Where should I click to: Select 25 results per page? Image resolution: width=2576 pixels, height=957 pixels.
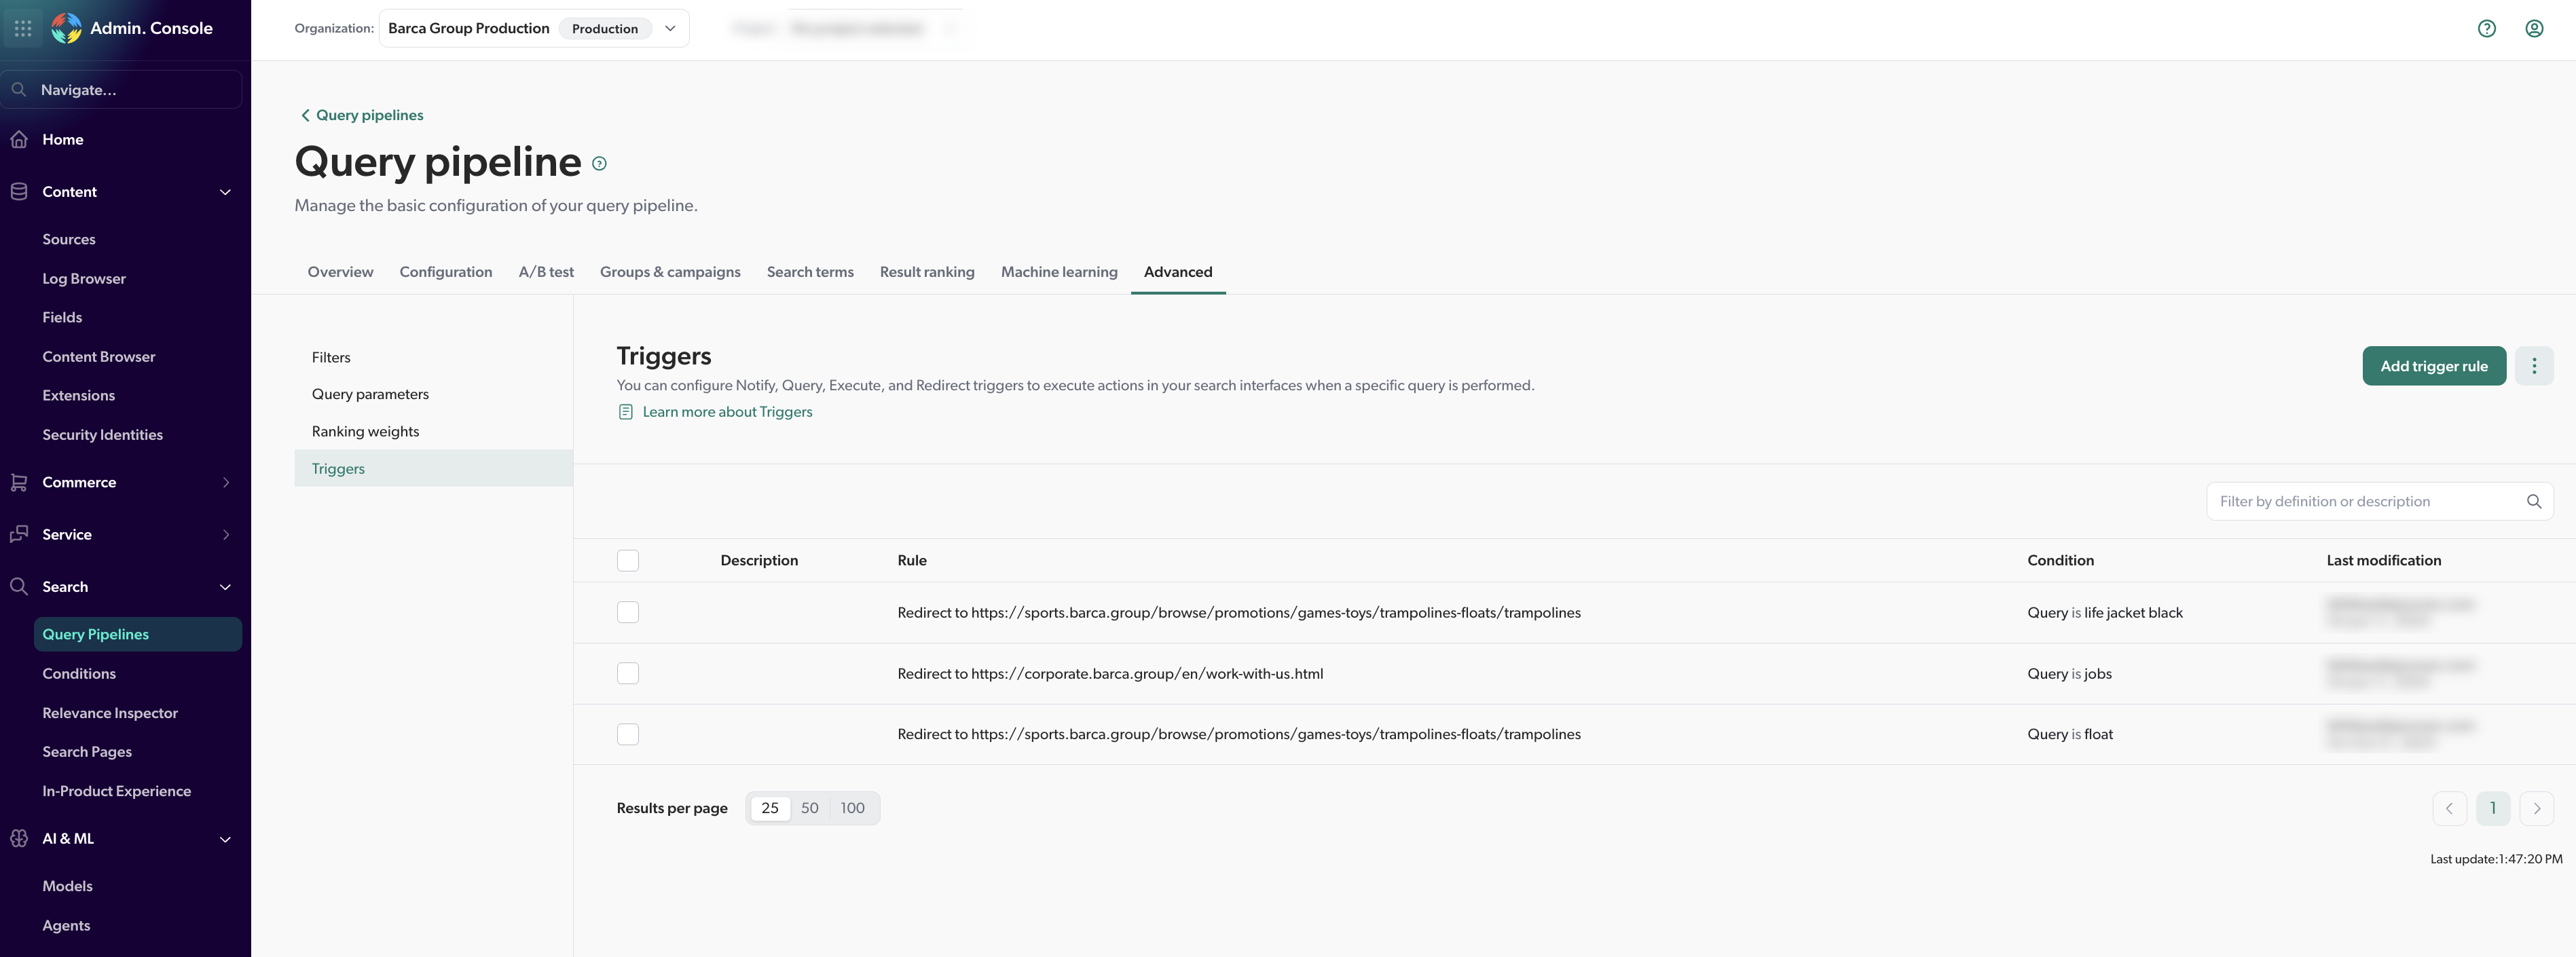click(770, 808)
